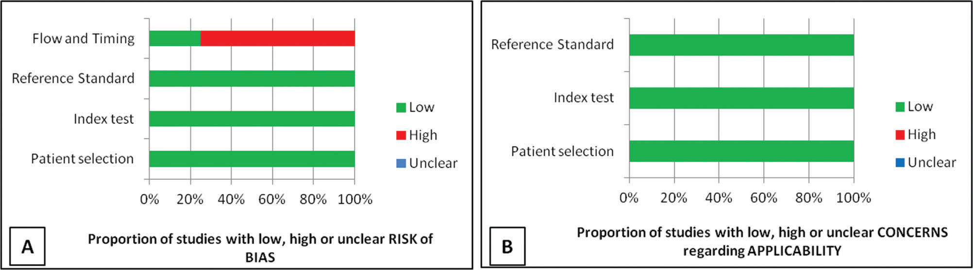Click the Patient selection bar in chart A

(252, 159)
